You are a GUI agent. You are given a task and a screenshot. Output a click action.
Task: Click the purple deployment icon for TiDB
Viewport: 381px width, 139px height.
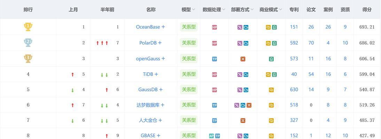coord(240,74)
